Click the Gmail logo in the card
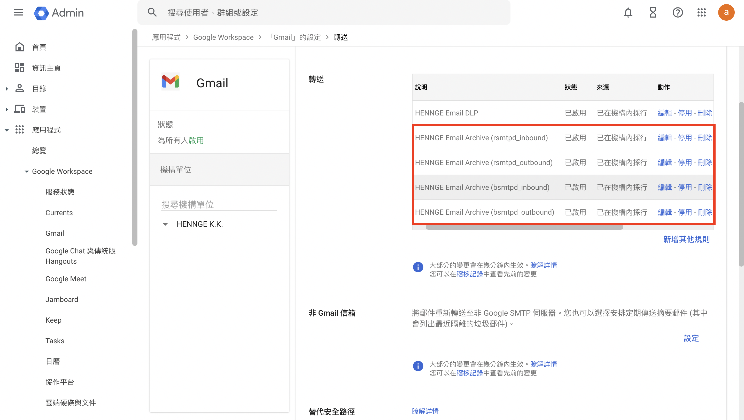 tap(171, 82)
